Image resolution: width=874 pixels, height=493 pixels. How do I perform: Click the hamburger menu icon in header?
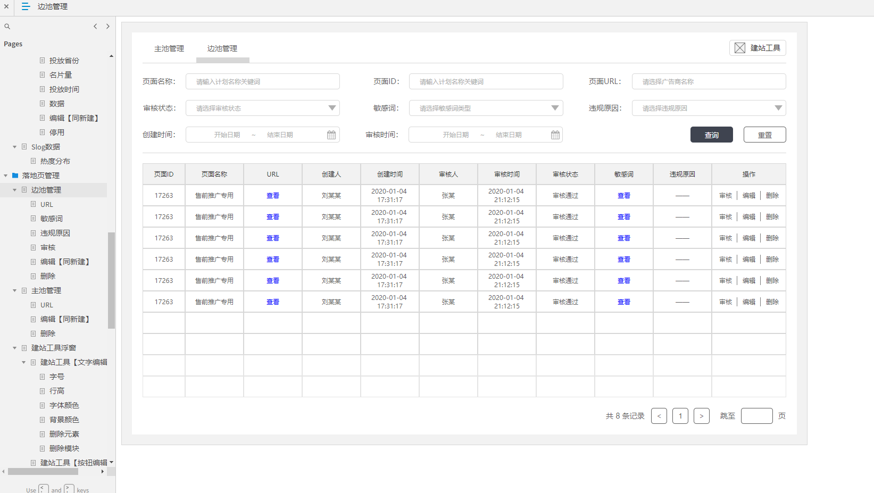26,6
